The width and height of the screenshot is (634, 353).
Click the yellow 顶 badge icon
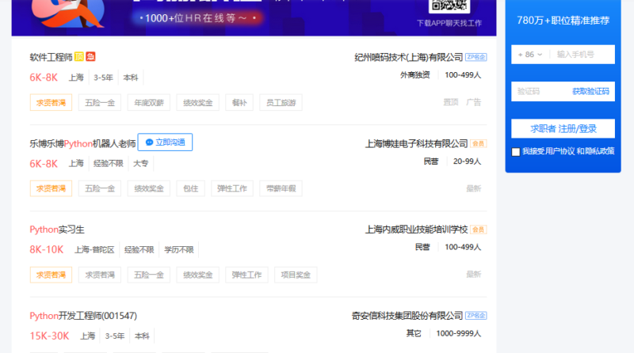(x=79, y=56)
